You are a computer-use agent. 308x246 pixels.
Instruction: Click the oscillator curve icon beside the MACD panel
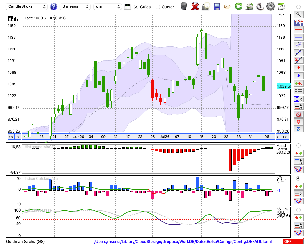[298, 169]
